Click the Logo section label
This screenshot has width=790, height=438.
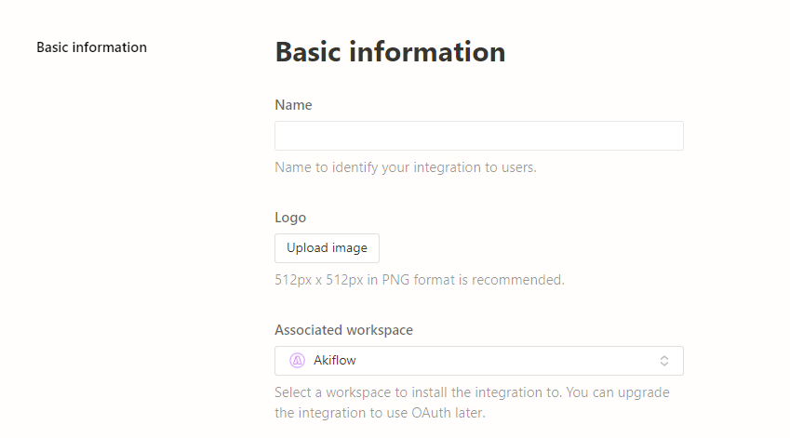pos(290,218)
